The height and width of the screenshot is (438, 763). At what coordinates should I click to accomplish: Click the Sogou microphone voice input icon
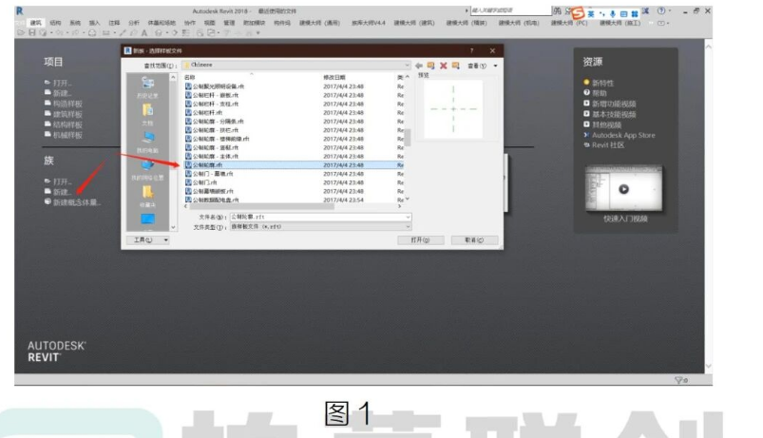coord(613,14)
